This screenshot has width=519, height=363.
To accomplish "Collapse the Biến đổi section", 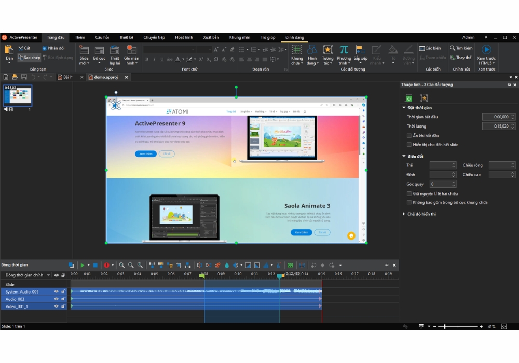I will [x=404, y=156].
